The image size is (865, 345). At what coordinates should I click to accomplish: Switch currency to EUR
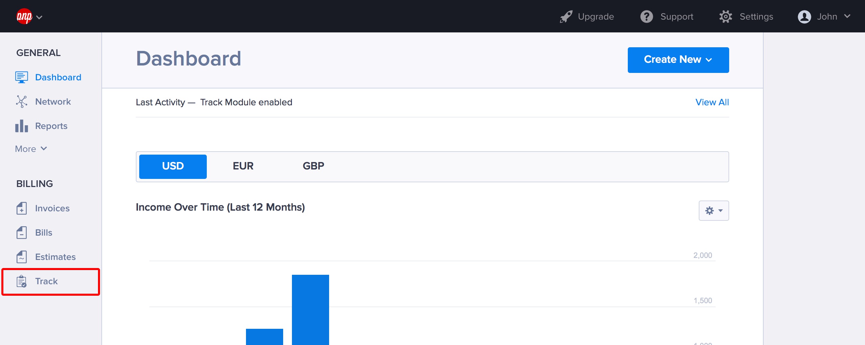coord(243,166)
